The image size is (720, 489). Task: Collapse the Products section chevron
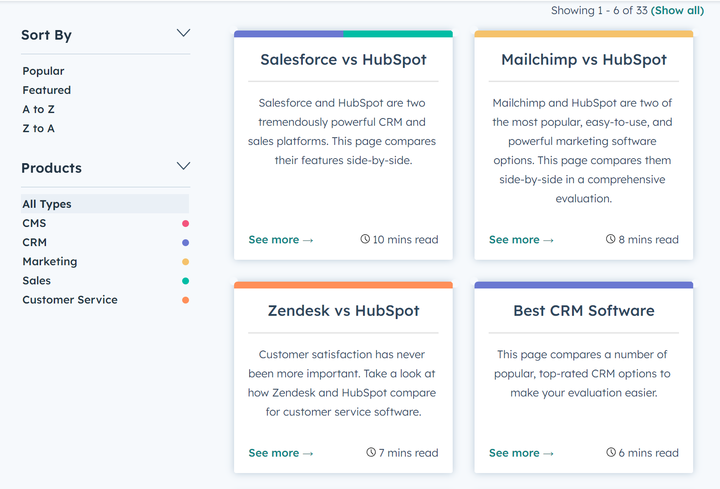183,166
